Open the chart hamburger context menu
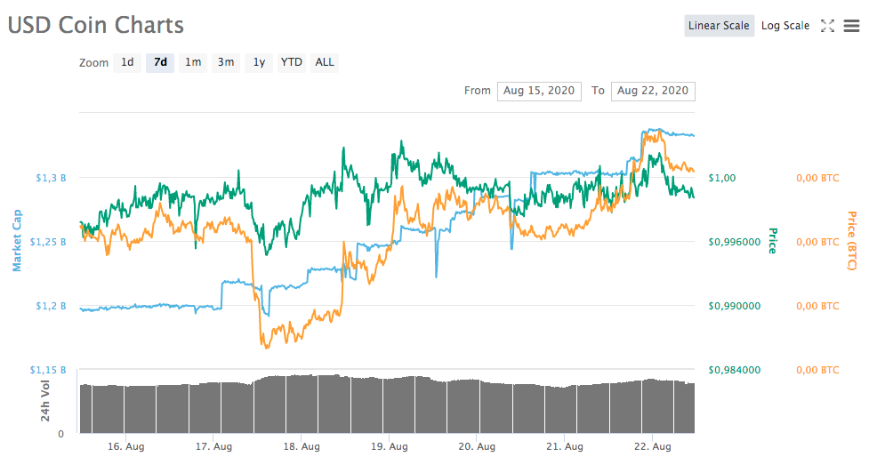Screen dimensions: 885x465 851,26
